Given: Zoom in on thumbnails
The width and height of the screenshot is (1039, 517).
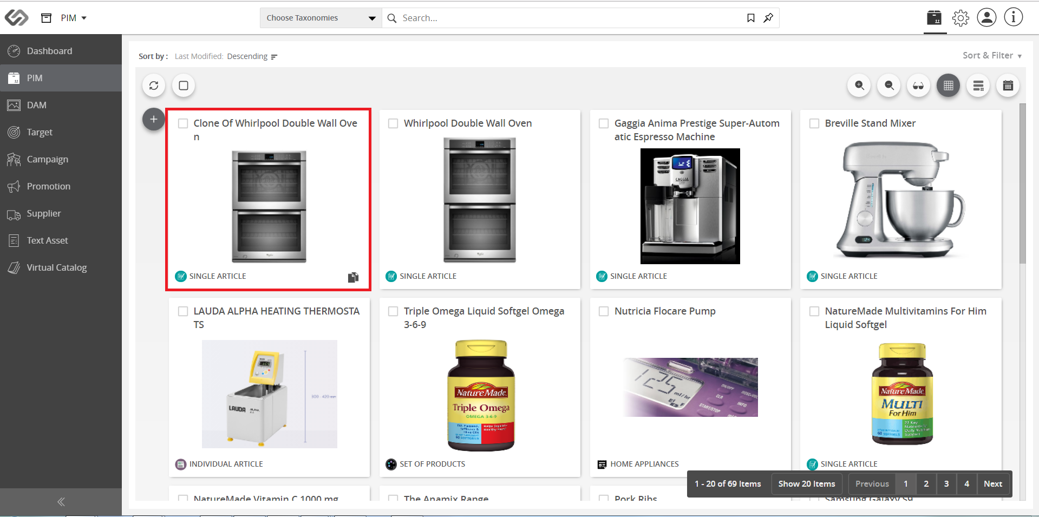Looking at the screenshot, I should click(x=859, y=86).
